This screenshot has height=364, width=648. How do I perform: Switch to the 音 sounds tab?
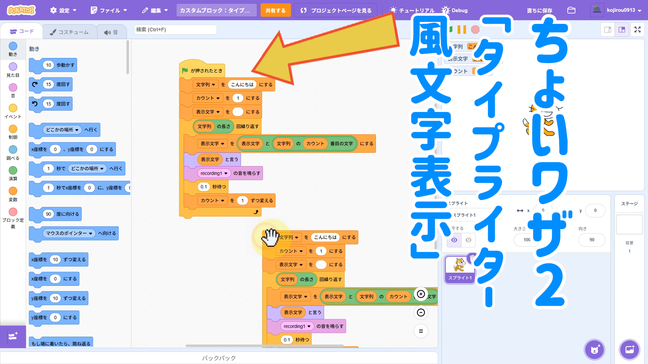click(x=111, y=32)
